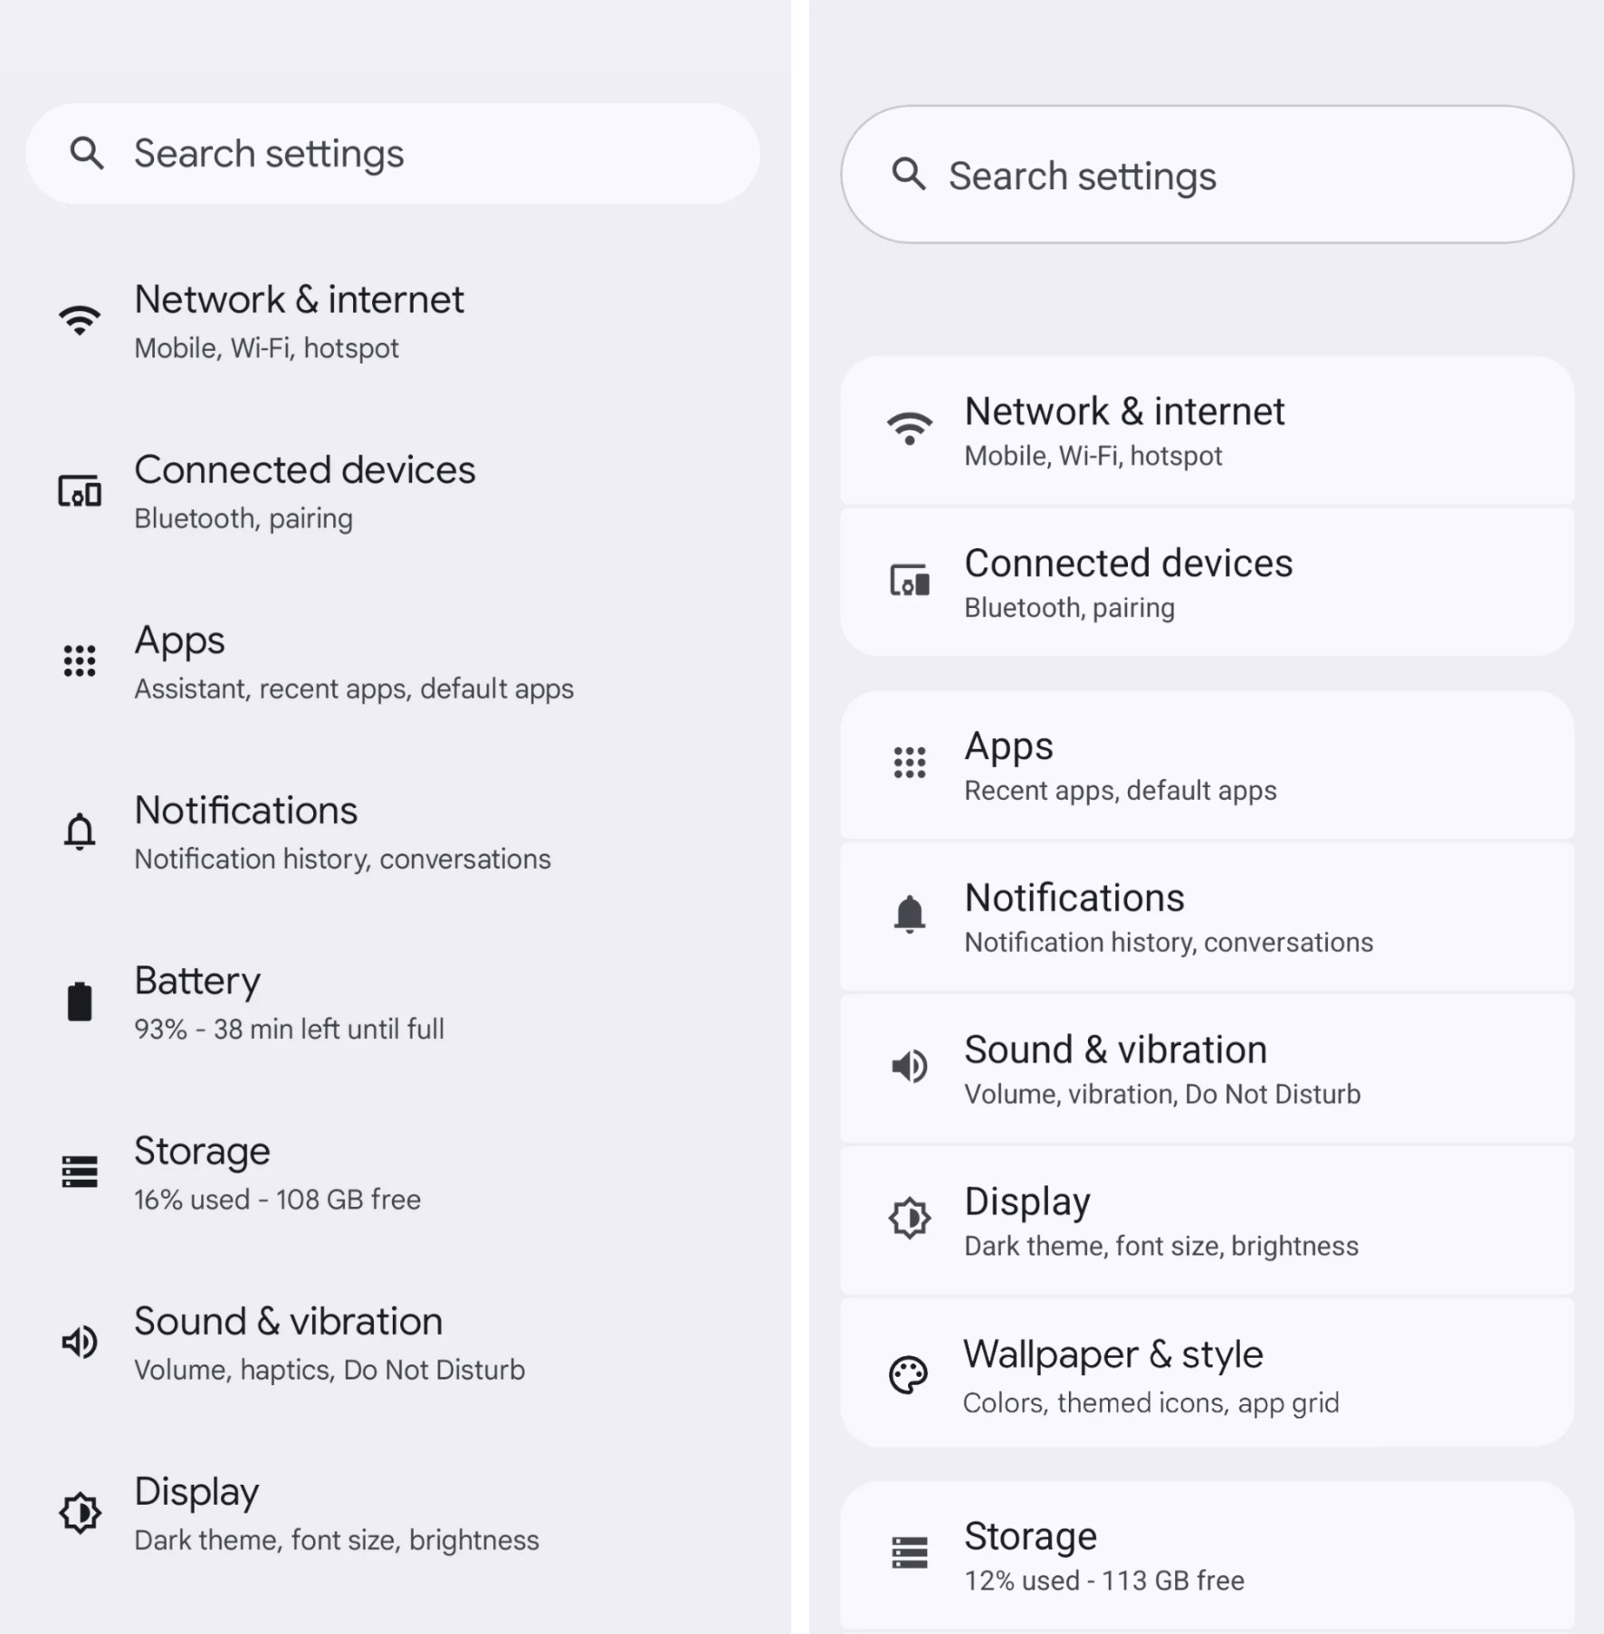Click the storage icon beside 12% used

[909, 1553]
